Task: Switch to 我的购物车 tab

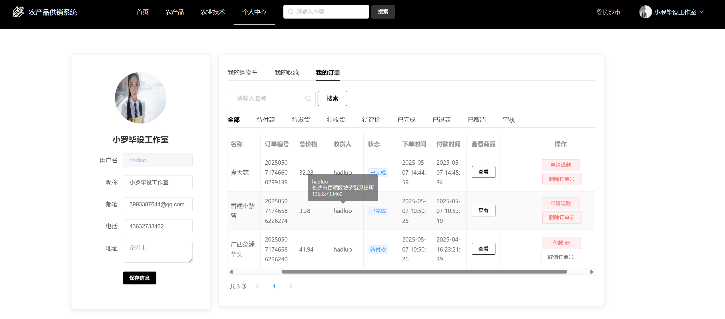Action: pos(242,73)
